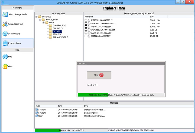Click the CONTROLFILE folder icon

pos(50,26)
